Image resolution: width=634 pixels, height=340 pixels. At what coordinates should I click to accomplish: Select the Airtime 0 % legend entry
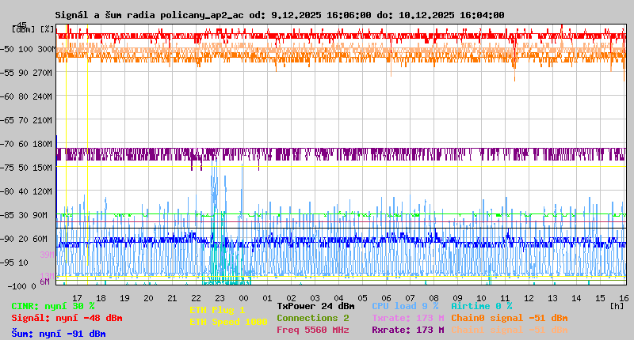tap(481, 306)
